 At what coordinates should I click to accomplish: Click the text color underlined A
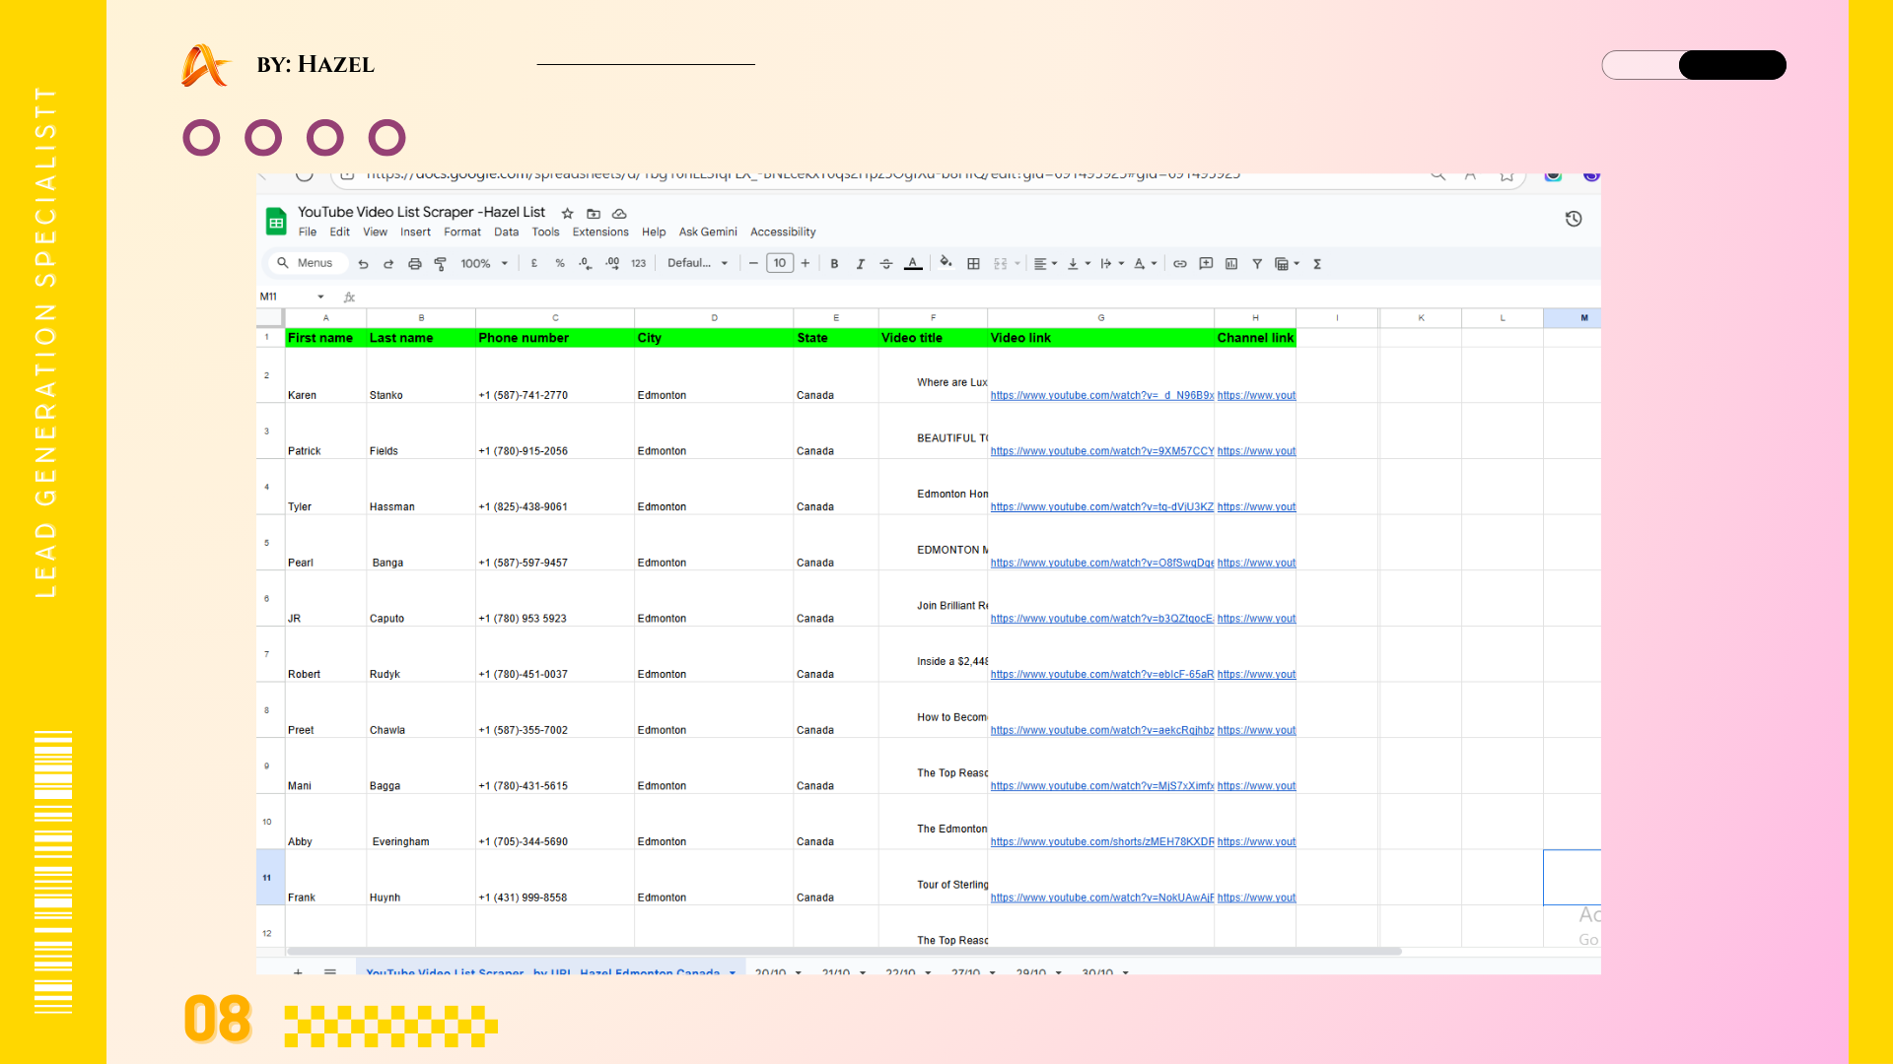(x=913, y=264)
